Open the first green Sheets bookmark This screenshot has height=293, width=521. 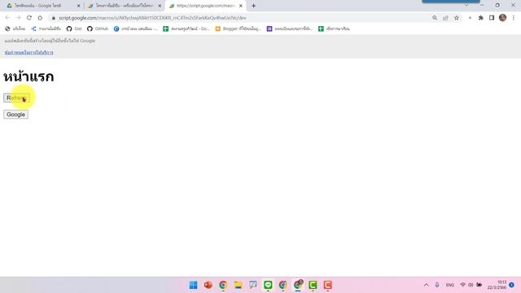tap(186, 29)
